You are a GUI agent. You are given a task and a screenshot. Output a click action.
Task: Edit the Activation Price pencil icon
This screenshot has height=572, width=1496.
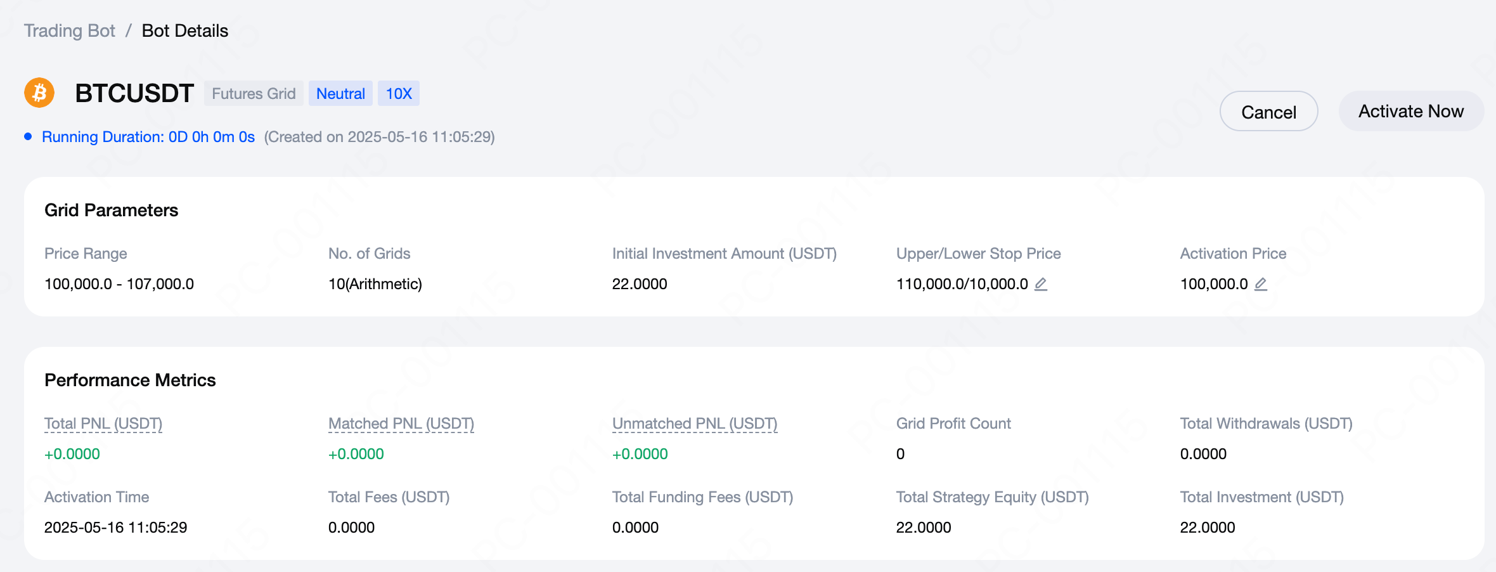1261,284
